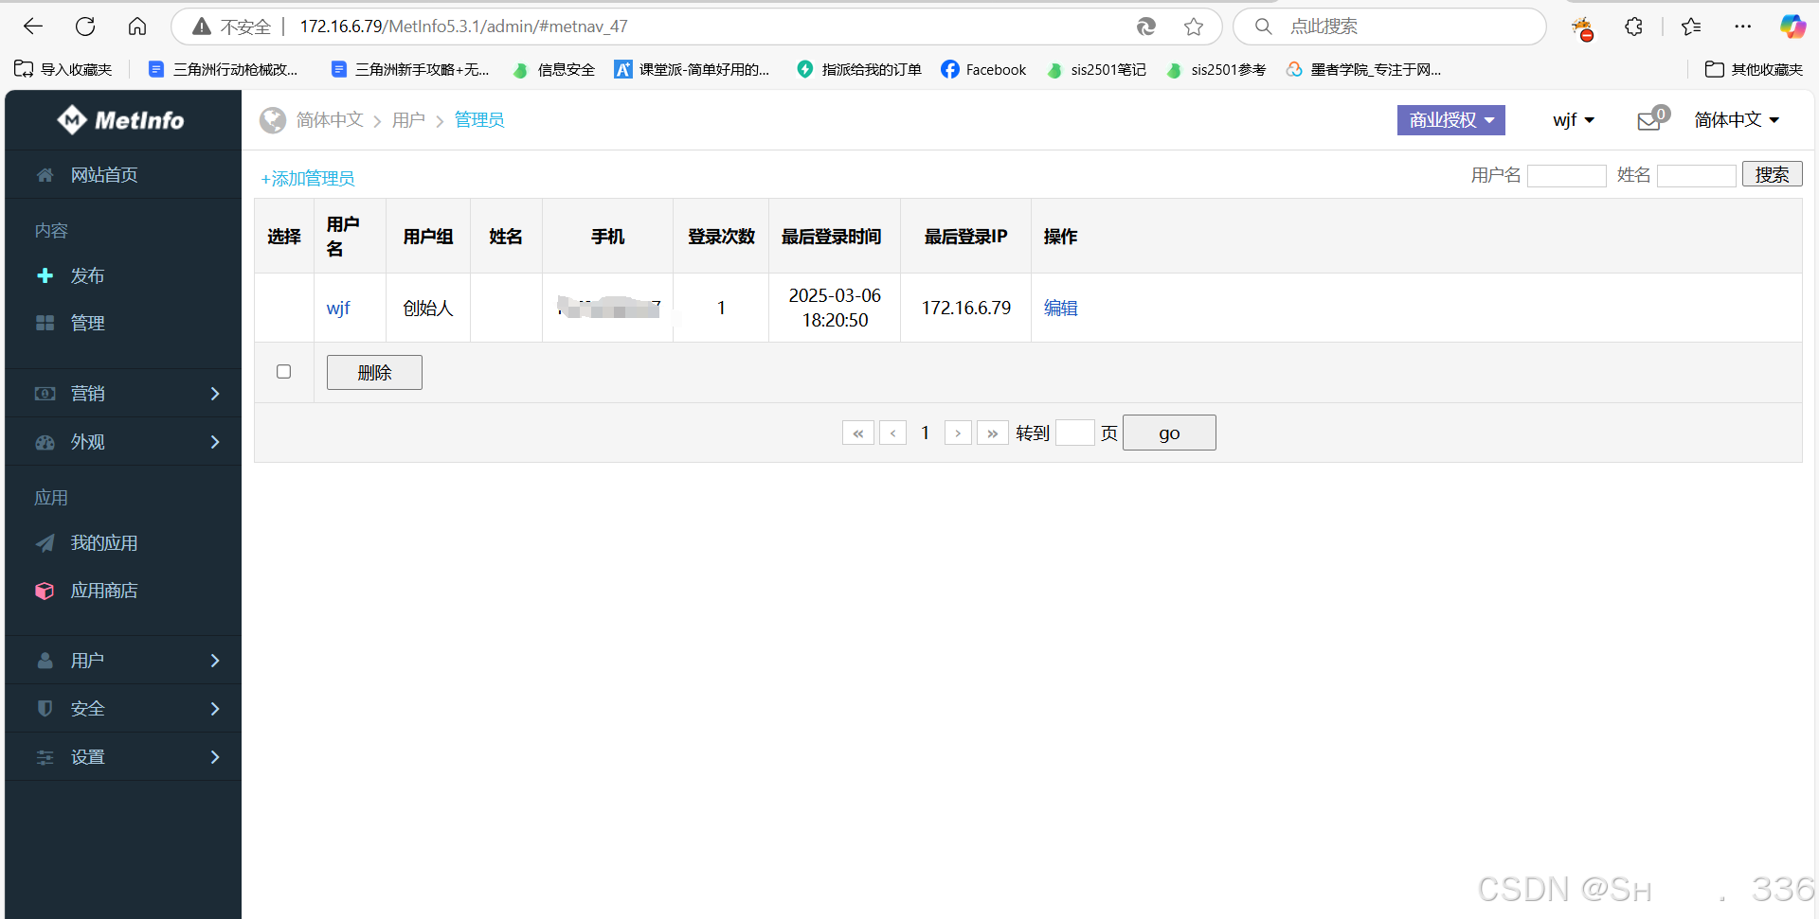Open 三角洲行动枪械改 bookmark
Image resolution: width=1819 pixels, height=919 pixels.
[224, 69]
